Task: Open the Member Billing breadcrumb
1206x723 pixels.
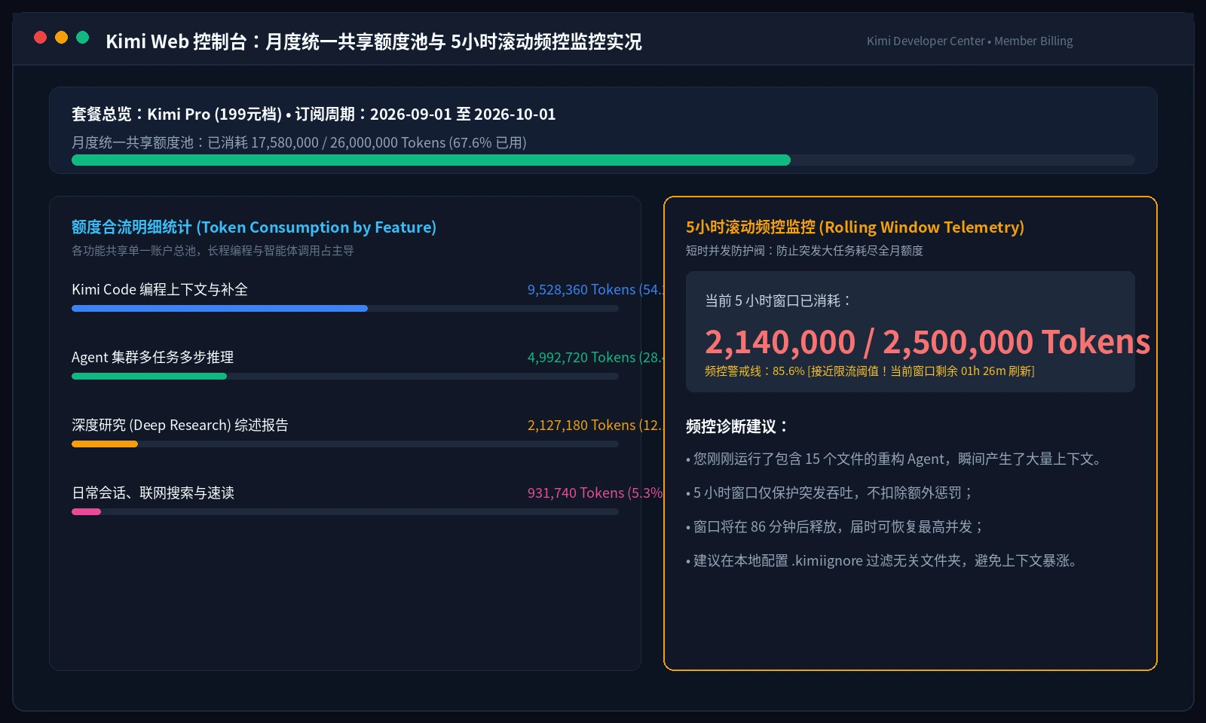Action: pos(1033,41)
